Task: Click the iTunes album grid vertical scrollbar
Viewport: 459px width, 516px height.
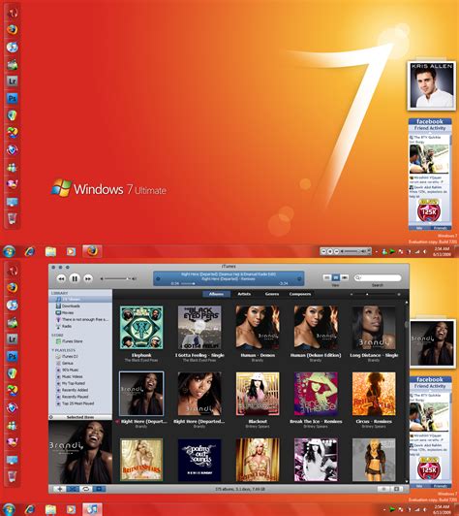Action: (x=407, y=391)
